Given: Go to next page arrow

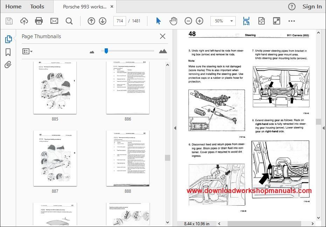Looking at the screenshot, I should pyautogui.click(x=103, y=21).
